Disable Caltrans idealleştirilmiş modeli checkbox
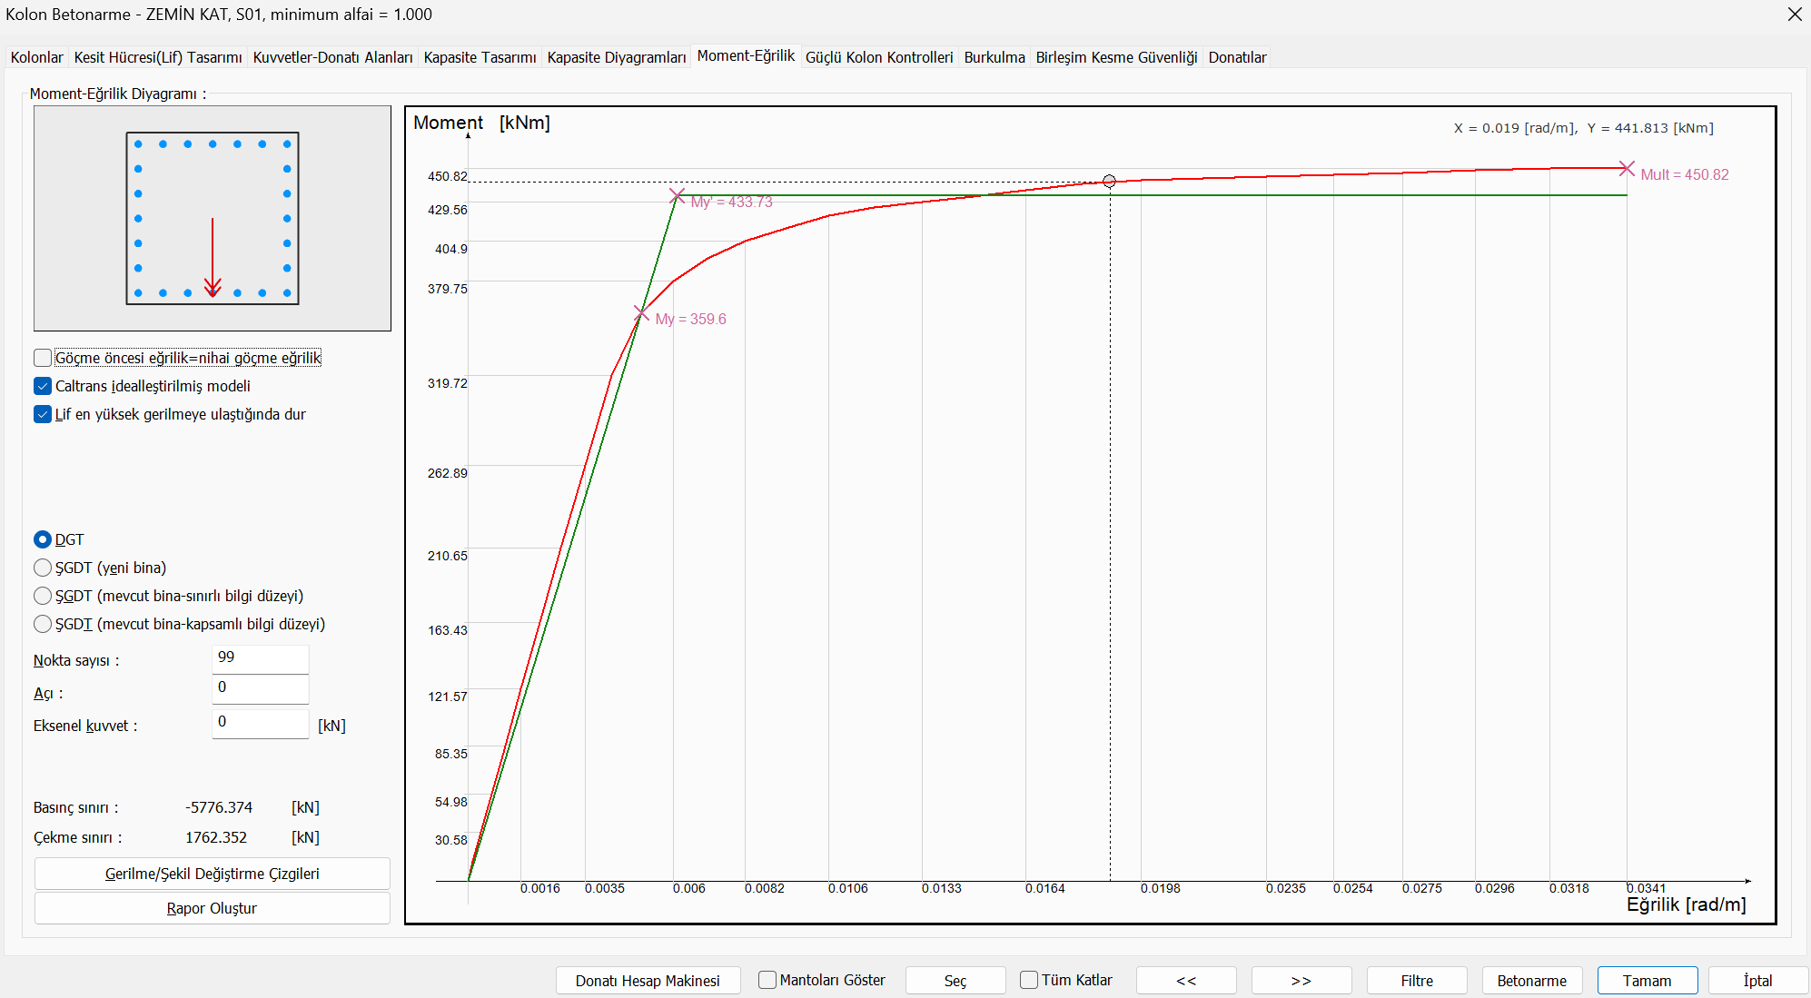The height and width of the screenshot is (998, 1811). (x=43, y=386)
